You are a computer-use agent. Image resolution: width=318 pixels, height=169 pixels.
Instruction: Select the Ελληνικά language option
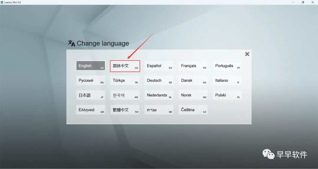point(91,110)
